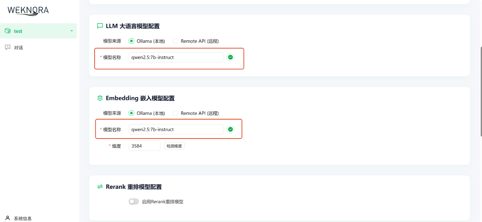482x222 pixels.
Task: Click the 检测维度 button
Action: tap(174, 146)
